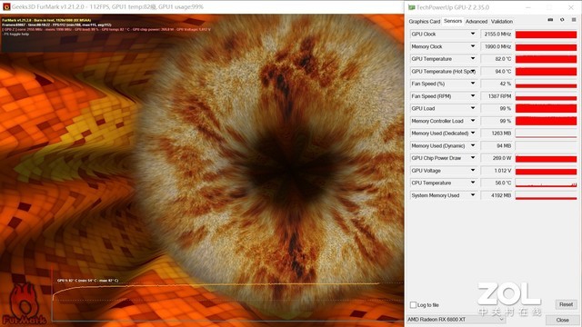Switch to the Advanced tab
Image resolution: width=582 pixels, height=327 pixels.
(x=477, y=22)
